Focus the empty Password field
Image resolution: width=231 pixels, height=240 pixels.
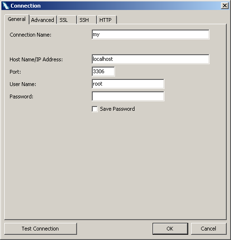(128, 96)
